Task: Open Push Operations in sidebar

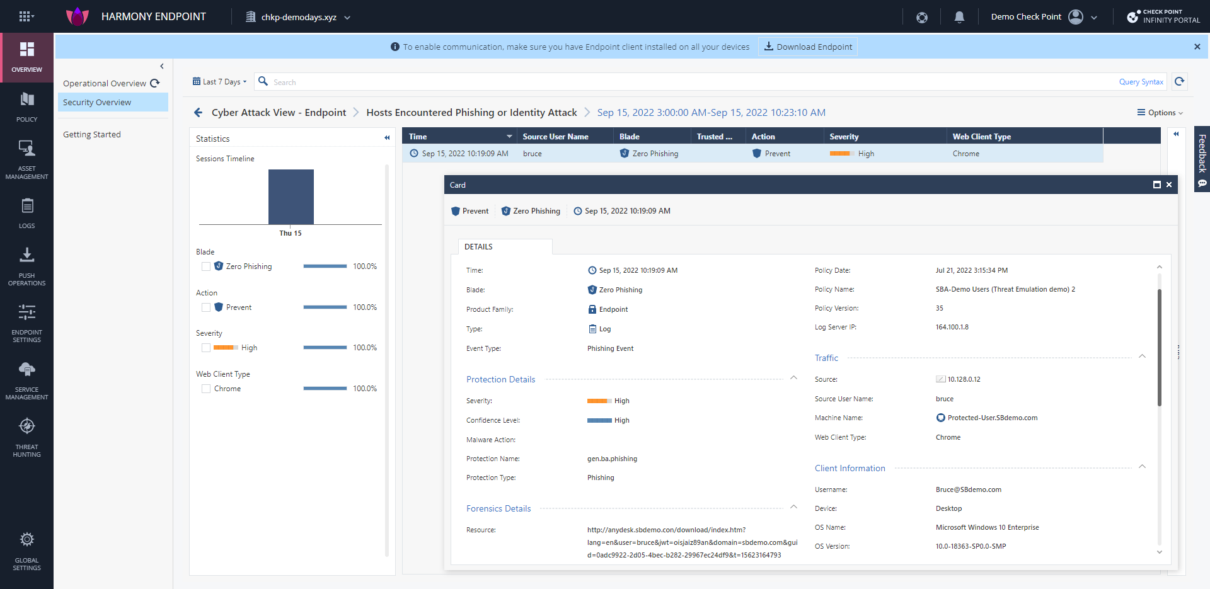Action: click(x=26, y=266)
